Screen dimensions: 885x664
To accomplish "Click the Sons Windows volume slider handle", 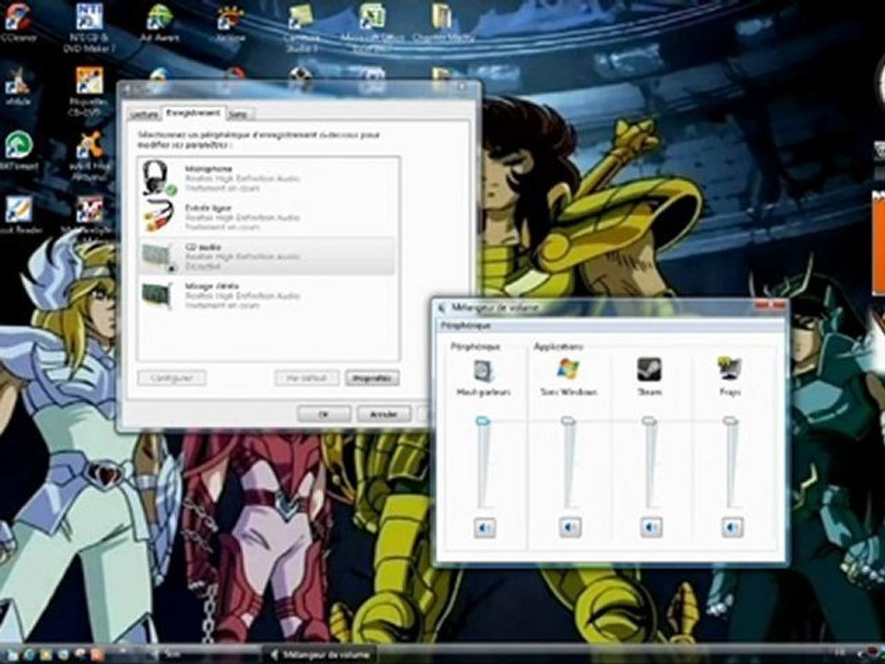I will coord(568,421).
